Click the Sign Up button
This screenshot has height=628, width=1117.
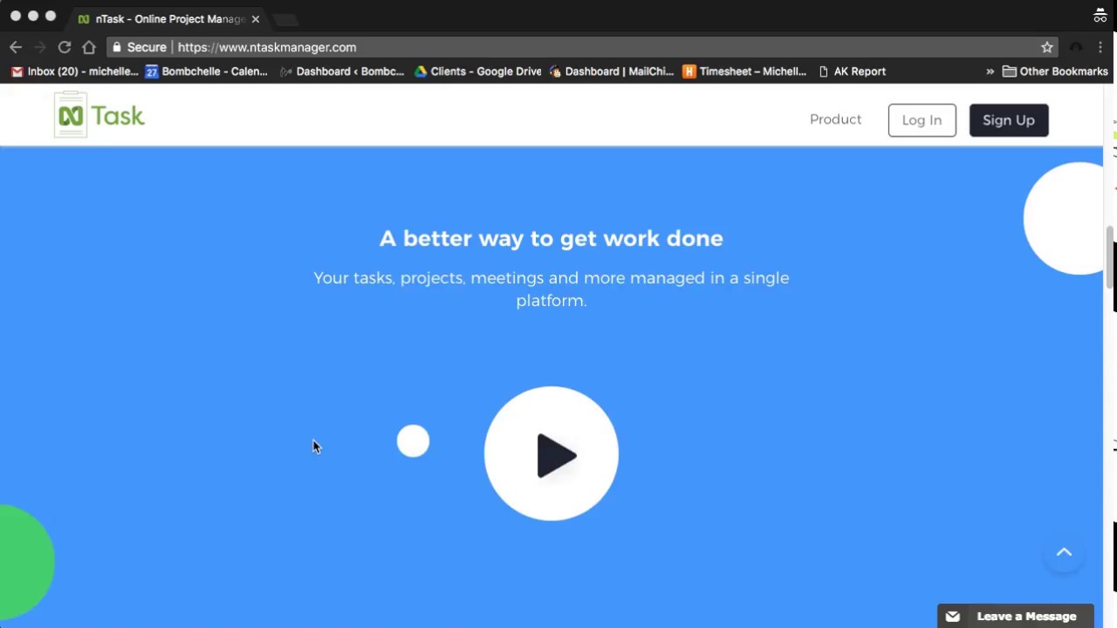[x=1008, y=120]
